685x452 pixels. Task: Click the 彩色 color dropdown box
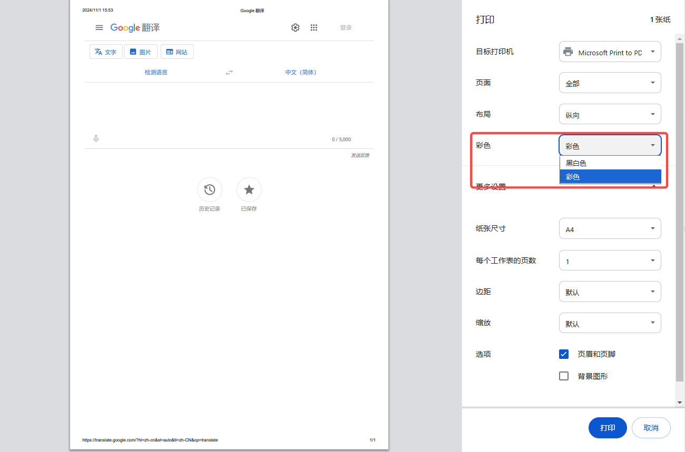click(610, 145)
